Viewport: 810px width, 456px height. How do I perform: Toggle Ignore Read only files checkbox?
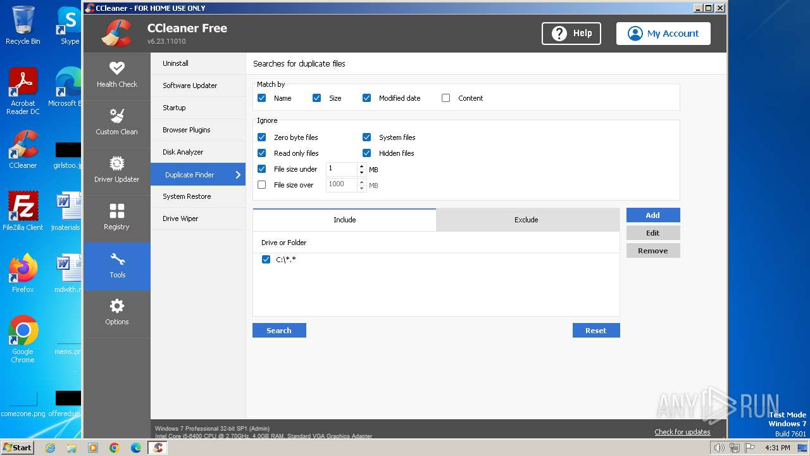click(261, 153)
